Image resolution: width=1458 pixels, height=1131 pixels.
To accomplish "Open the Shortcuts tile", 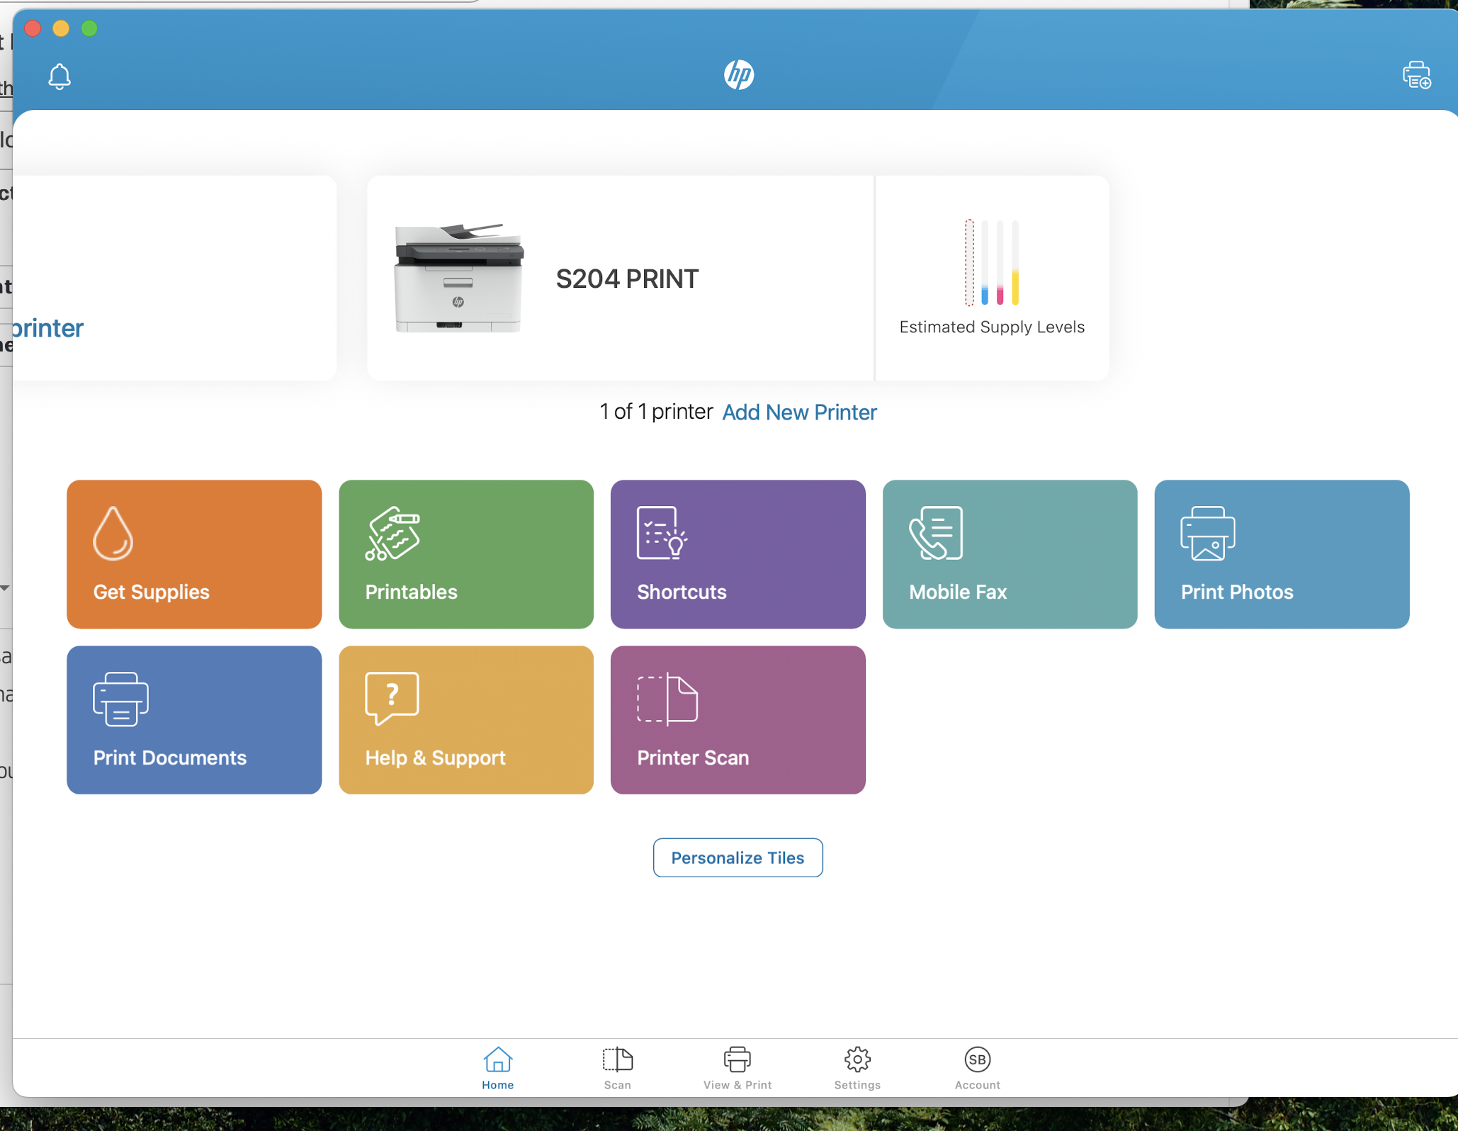I will (x=738, y=554).
